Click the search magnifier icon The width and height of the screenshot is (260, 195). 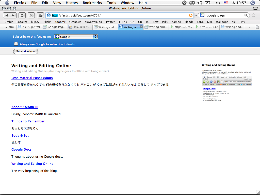pos(246,15)
